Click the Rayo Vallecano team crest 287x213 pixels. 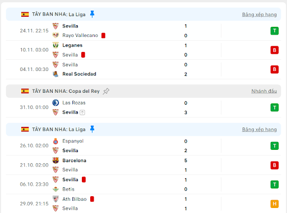point(55,35)
